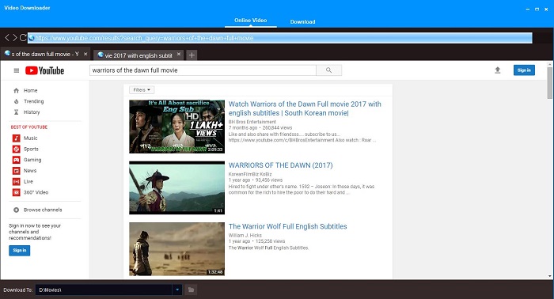Open the Gaming channel icon

[17, 160]
